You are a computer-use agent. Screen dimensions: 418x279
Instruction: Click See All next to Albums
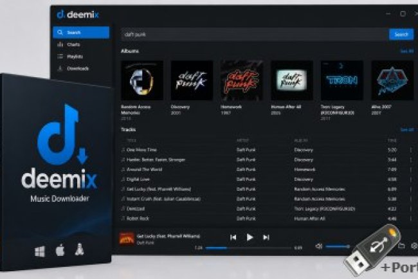click(x=407, y=51)
